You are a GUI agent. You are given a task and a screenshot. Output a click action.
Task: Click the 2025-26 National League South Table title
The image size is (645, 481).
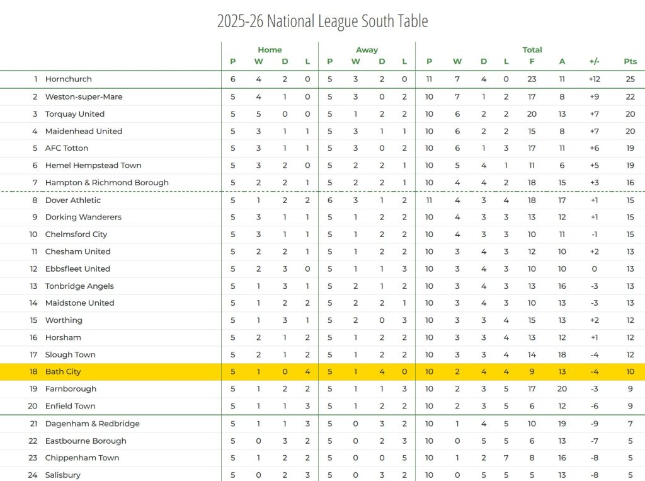(x=322, y=21)
